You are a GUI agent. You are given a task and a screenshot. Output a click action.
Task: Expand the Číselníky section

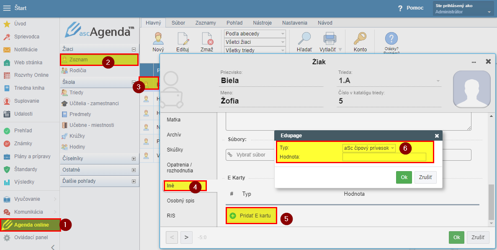[x=134, y=159]
